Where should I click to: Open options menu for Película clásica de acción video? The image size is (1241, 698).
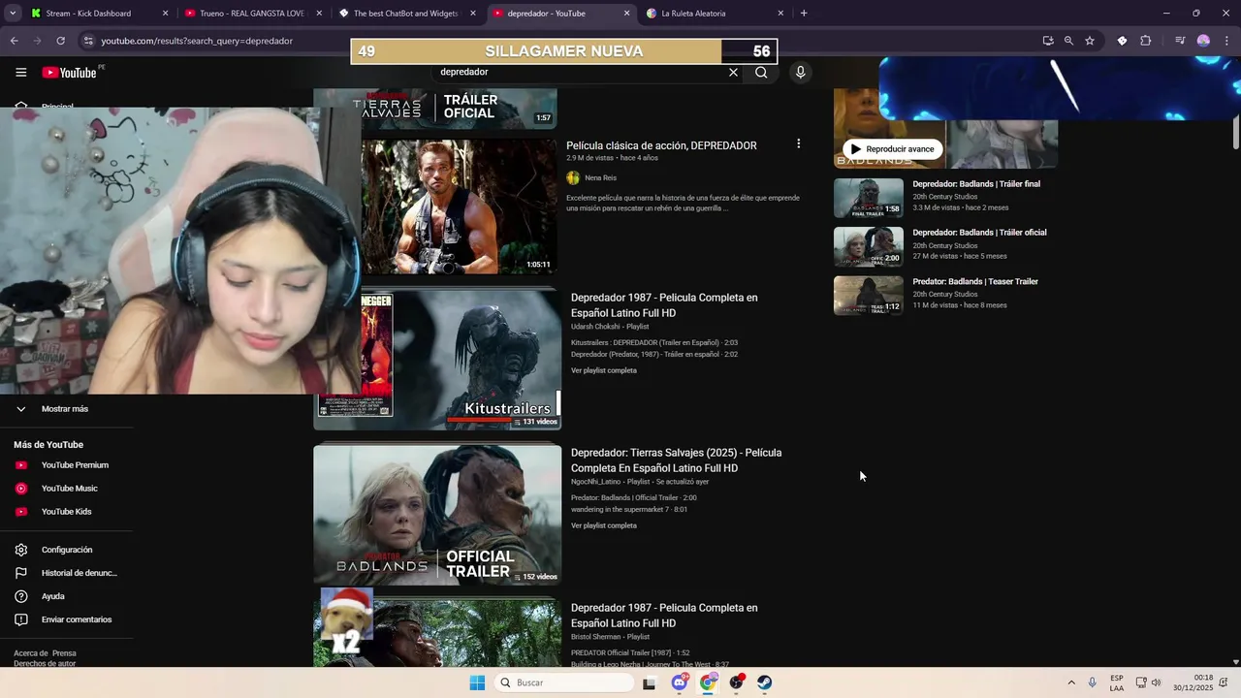pos(798,143)
